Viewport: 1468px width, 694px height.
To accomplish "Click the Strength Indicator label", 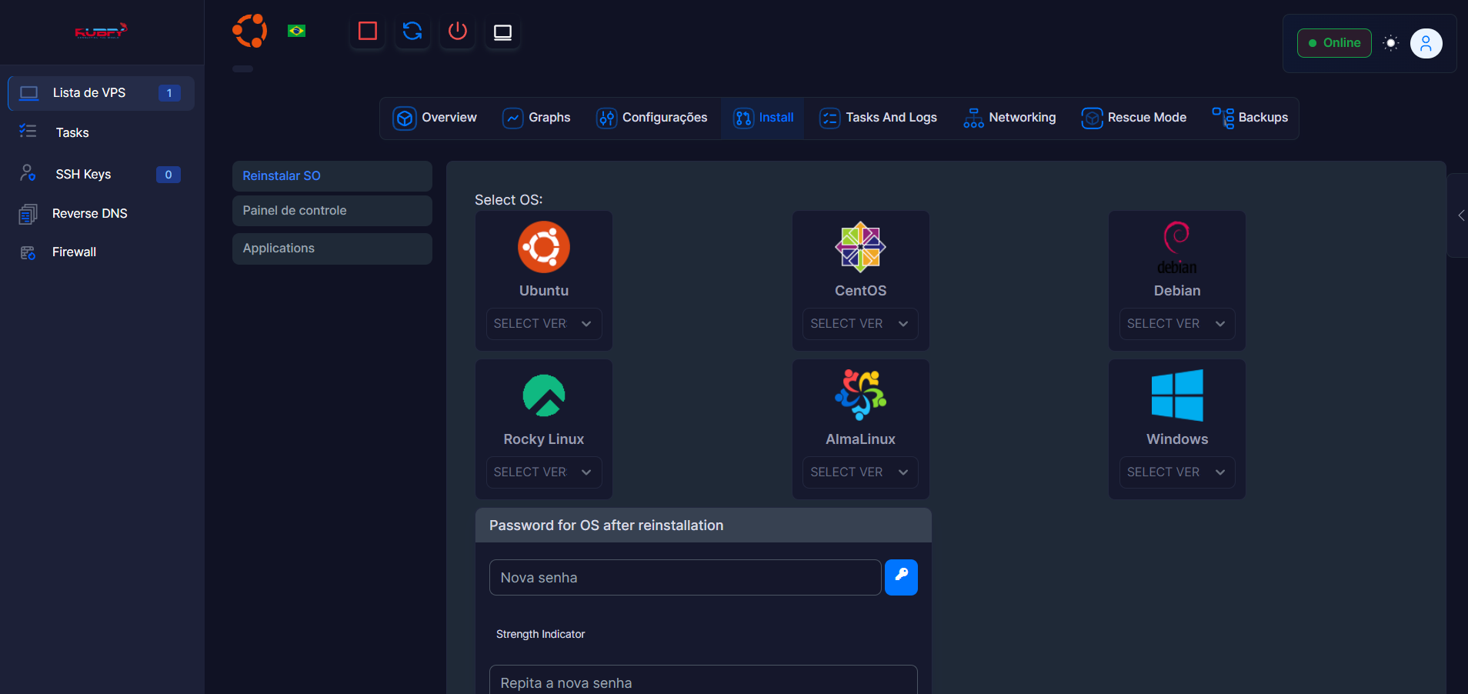I will tap(540, 634).
